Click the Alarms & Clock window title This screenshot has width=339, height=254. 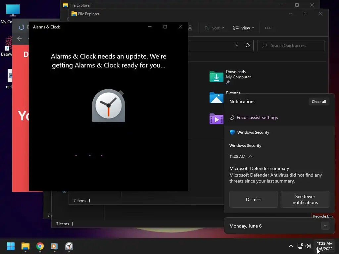(x=46, y=27)
